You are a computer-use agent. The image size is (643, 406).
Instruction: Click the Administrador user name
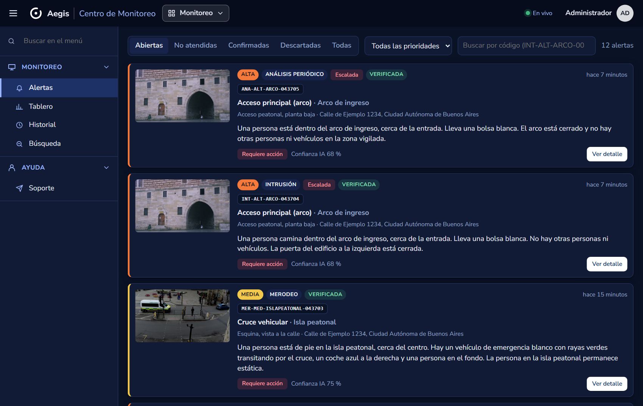point(588,13)
